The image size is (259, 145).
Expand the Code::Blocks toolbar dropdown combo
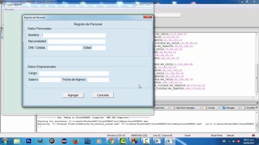coord(180,15)
